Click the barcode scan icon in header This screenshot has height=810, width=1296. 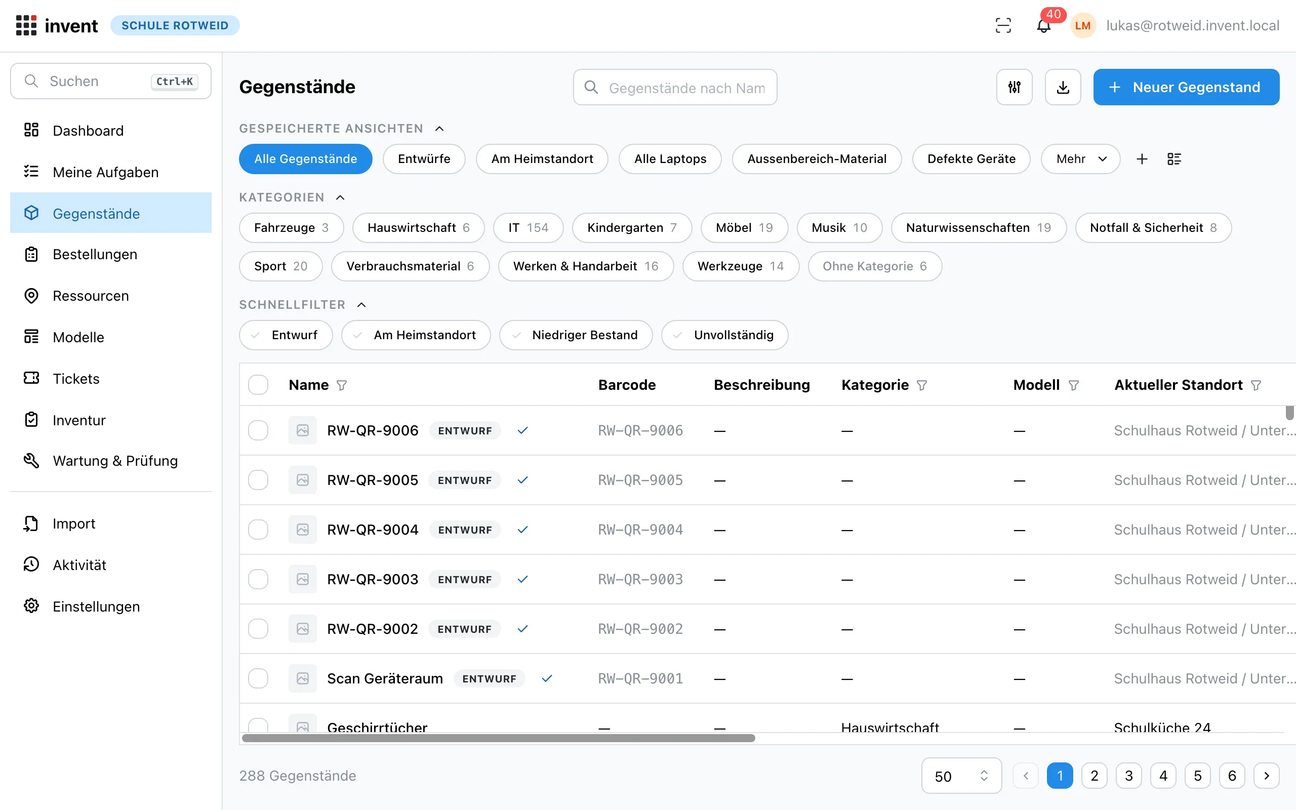(1003, 25)
